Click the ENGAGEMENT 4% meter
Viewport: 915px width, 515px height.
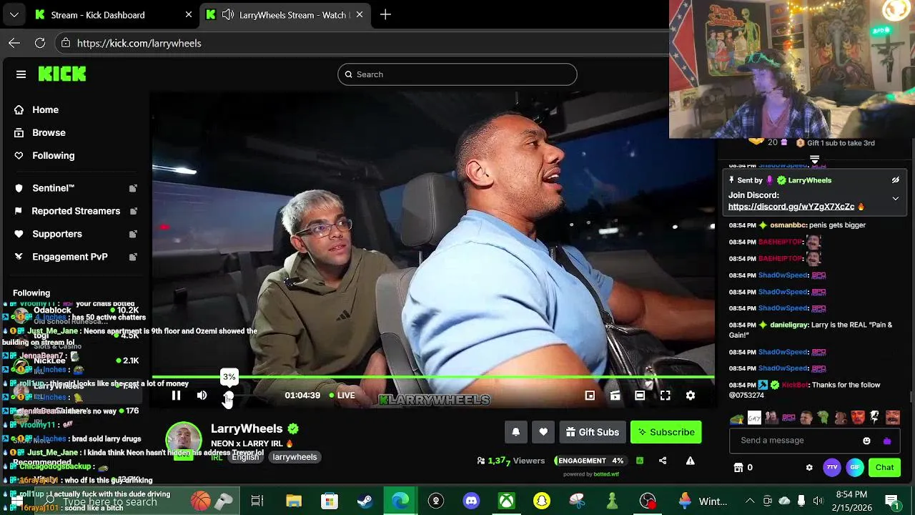click(590, 461)
